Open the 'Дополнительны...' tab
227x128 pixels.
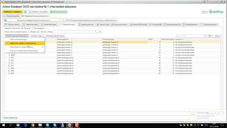pyautogui.click(x=209, y=25)
